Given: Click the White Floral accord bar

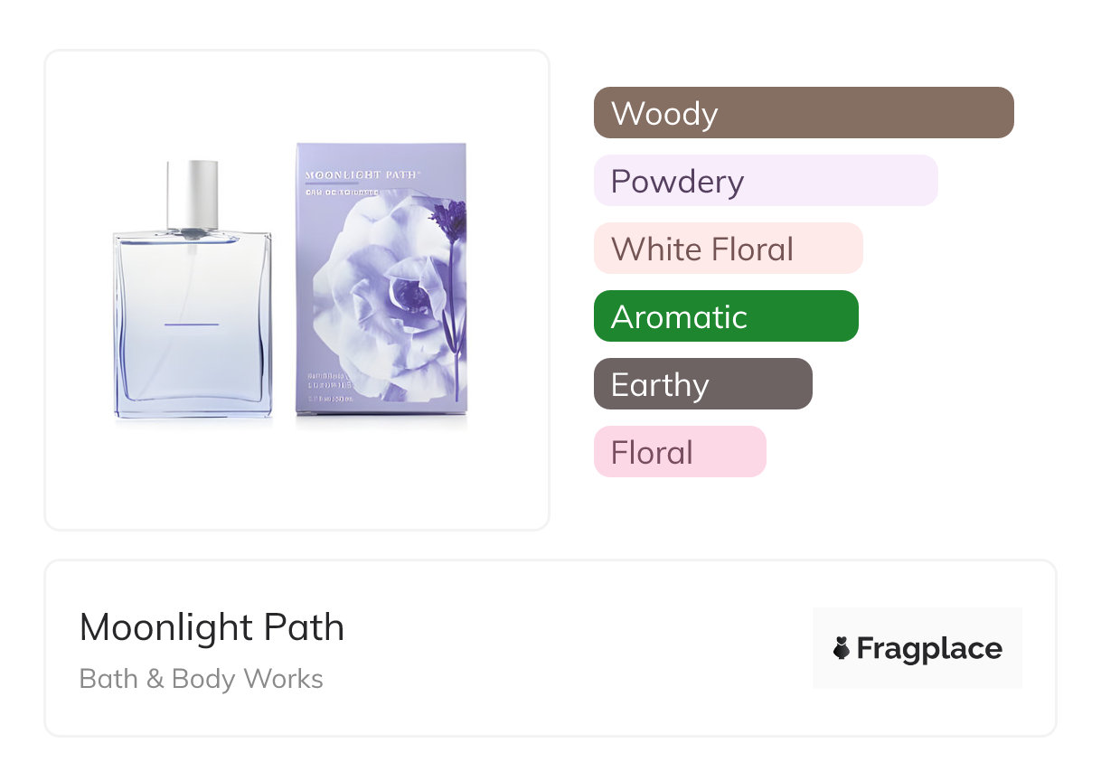Looking at the screenshot, I should click(x=728, y=249).
